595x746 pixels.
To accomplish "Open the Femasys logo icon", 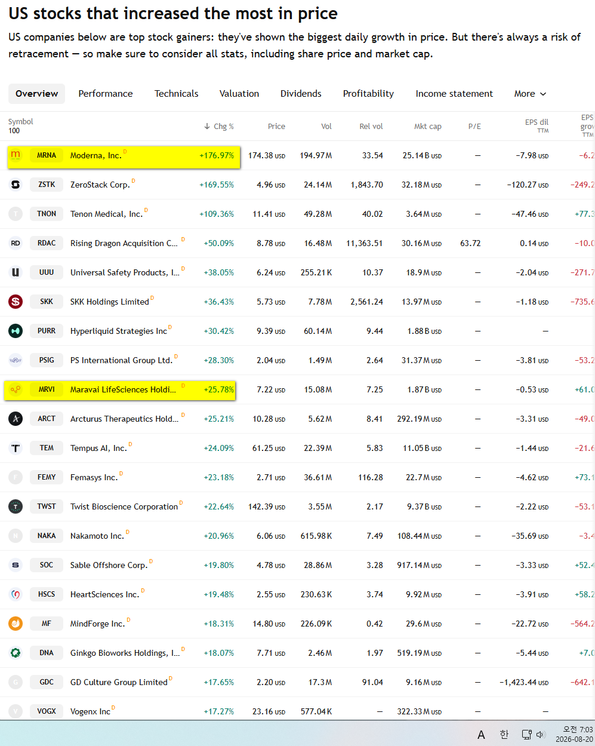I will [x=16, y=477].
